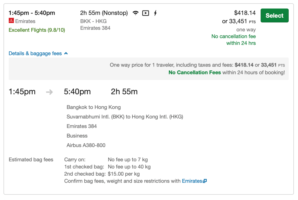Click the $418.14 price at top right

pyautogui.click(x=245, y=13)
